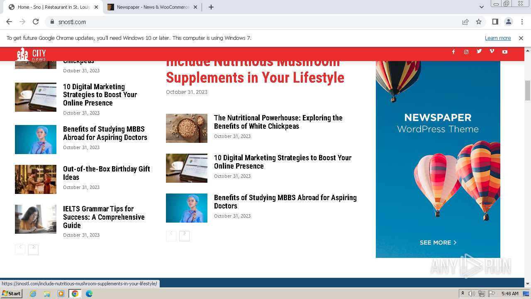Screen dimensions: 531x299
Task: Click SEE MORE on the Newspaper theme ad
Action: 438,243
